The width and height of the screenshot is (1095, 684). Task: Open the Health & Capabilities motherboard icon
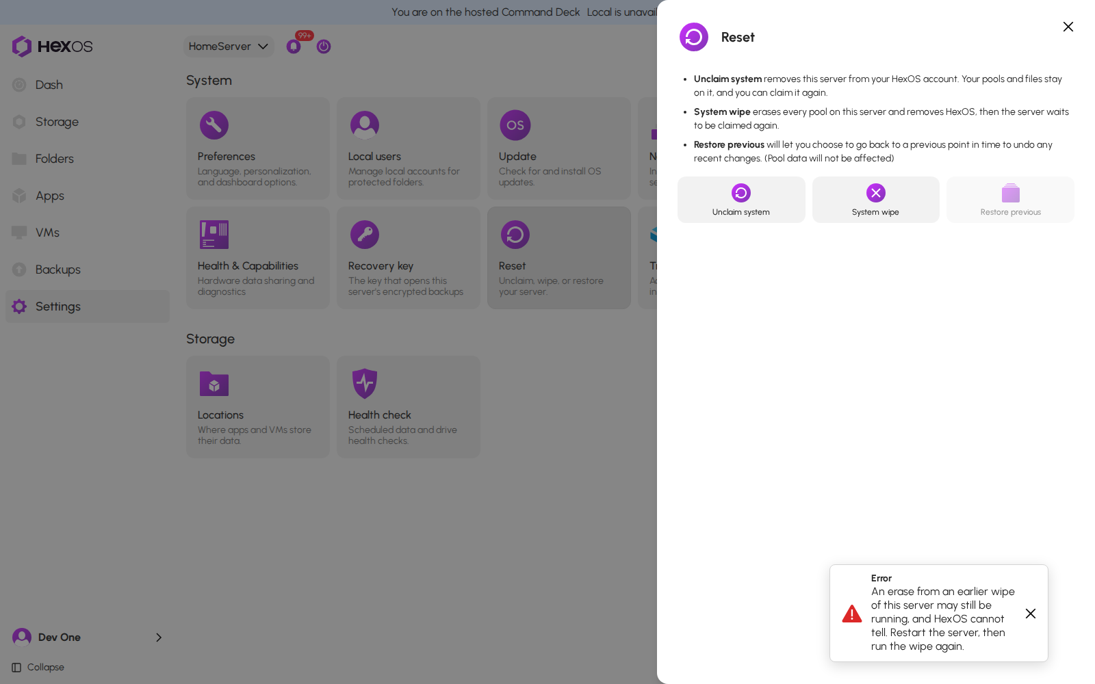pos(214,235)
